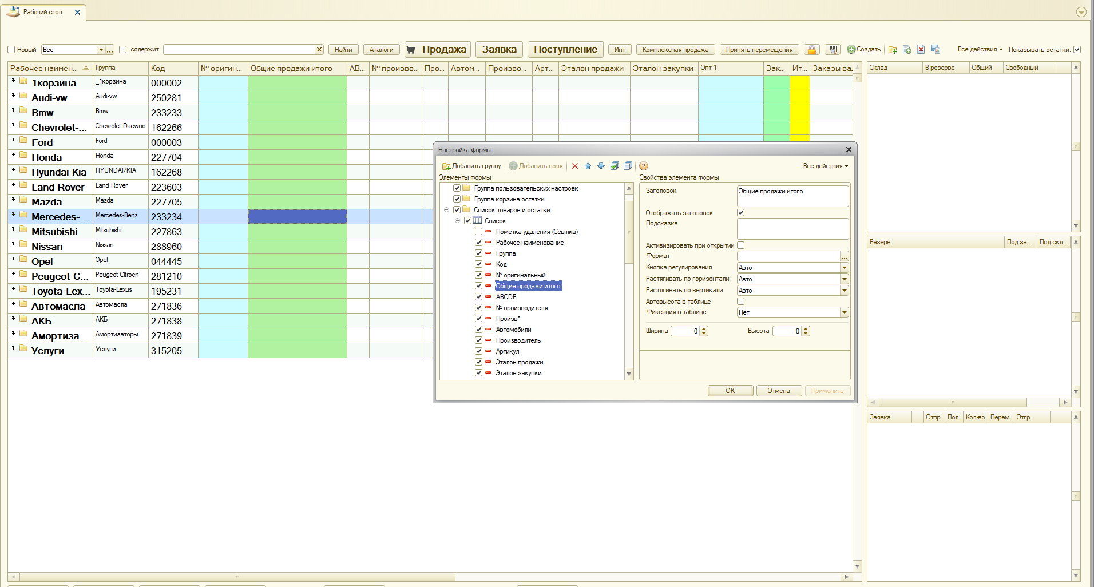Viewport: 1094px width, 587px height.
Task: Uncheck the Отображать заголовок checkbox
Action: (x=741, y=213)
